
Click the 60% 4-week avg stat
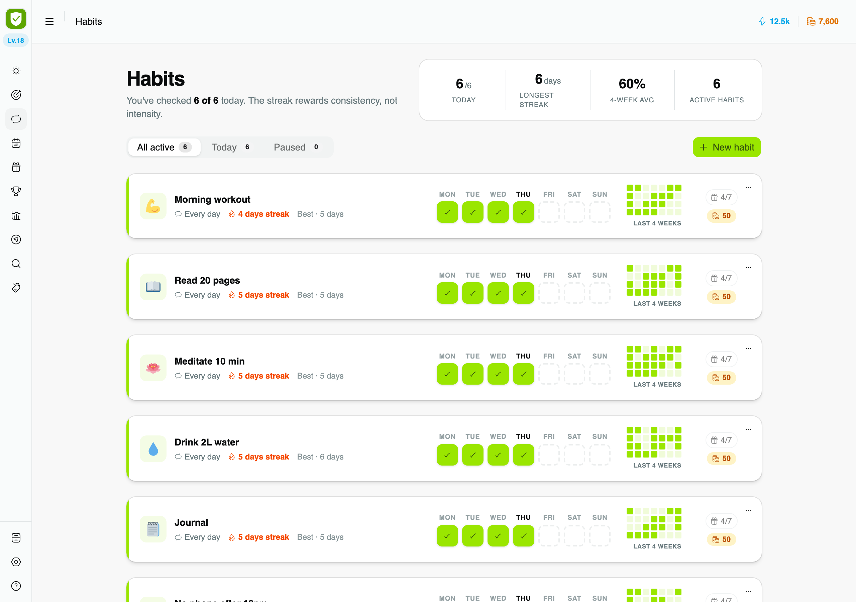point(632,90)
